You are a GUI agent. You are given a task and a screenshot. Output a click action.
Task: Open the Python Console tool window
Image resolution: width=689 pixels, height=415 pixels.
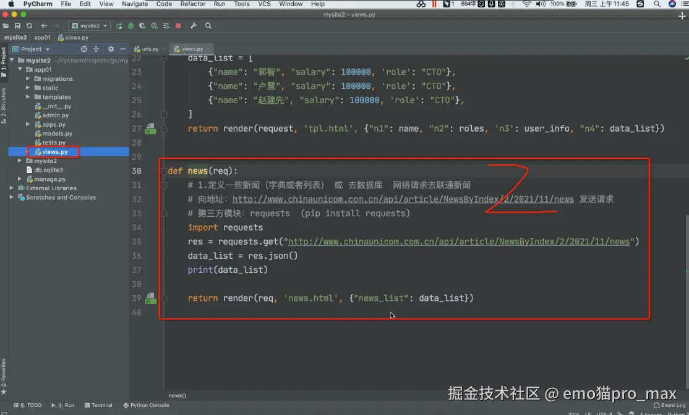pos(147,405)
